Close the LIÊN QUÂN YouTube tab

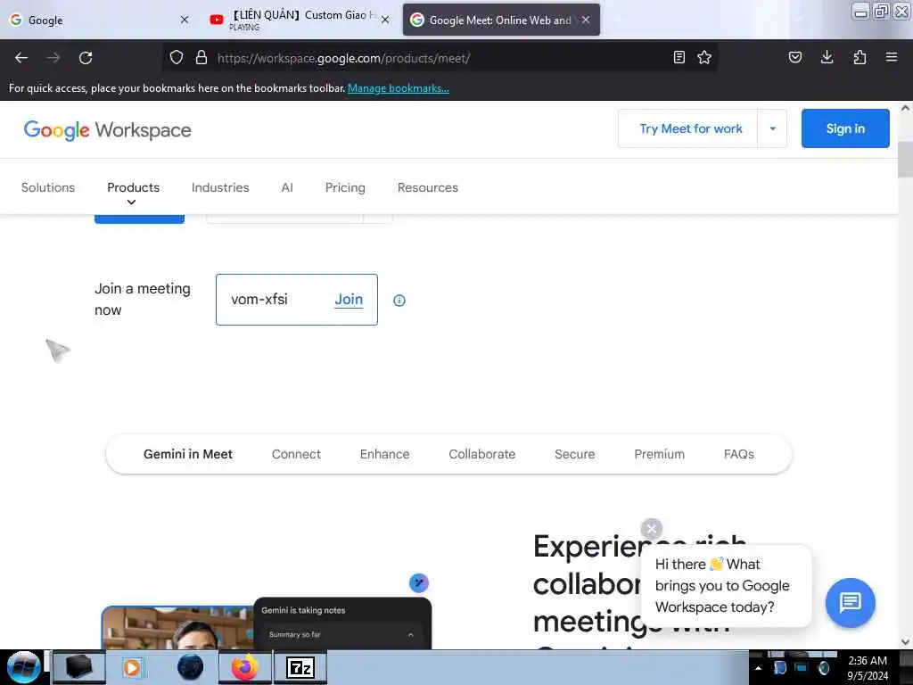[x=385, y=20]
